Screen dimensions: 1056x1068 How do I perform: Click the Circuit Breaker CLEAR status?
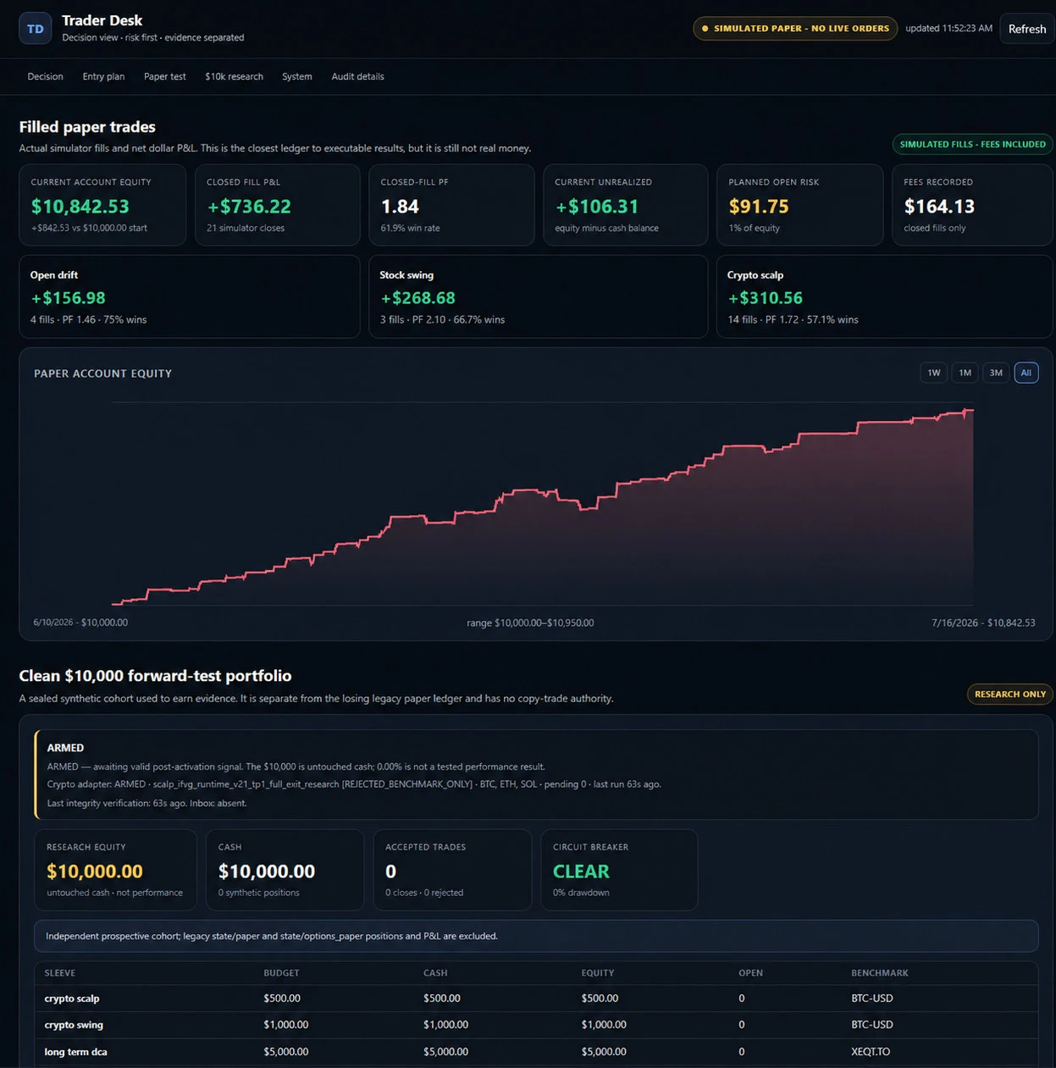coord(581,871)
